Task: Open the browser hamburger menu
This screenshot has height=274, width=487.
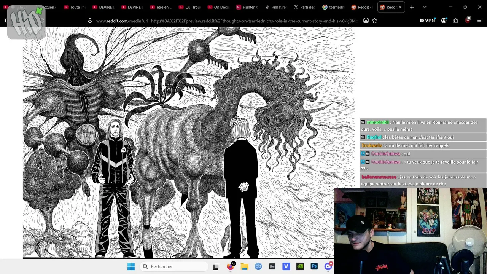Action: point(479,21)
